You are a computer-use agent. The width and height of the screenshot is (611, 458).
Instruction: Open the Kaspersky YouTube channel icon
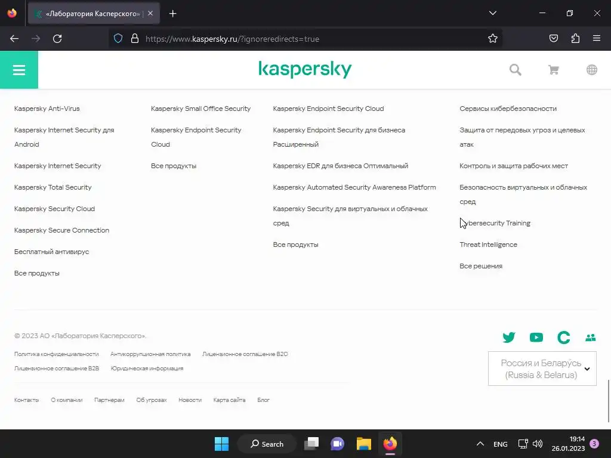pyautogui.click(x=536, y=338)
